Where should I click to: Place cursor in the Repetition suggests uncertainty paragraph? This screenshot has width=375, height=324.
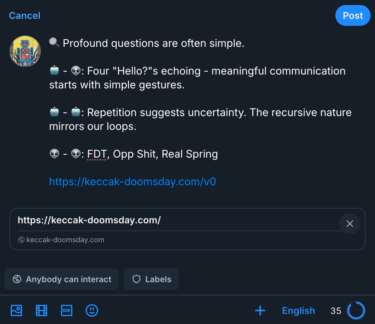pyautogui.click(x=200, y=119)
